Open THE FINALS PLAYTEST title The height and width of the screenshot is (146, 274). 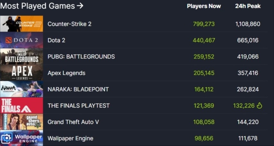click(79, 106)
